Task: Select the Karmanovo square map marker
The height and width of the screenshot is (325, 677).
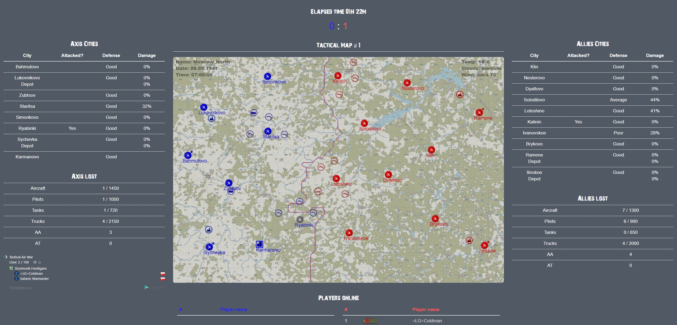Action: click(x=259, y=244)
